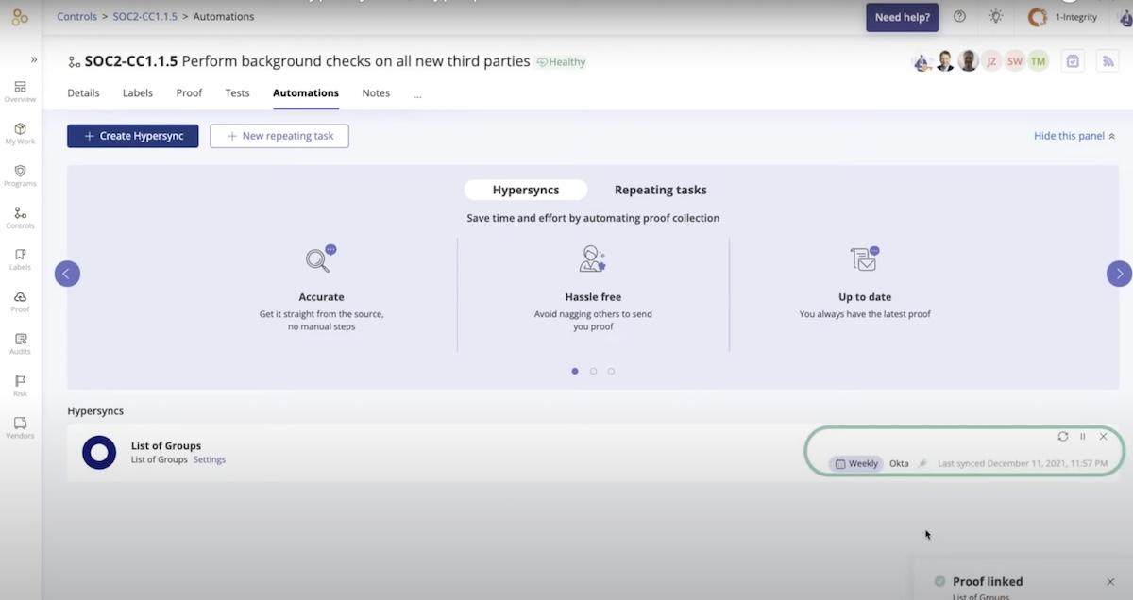This screenshot has width=1133, height=600.
Task: Select the Automations tab
Action: (306, 93)
